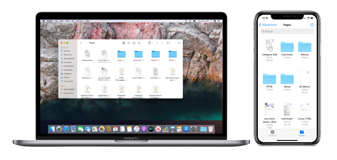The height and width of the screenshot is (160, 337).
Task: Select the En blanco document in Finder
Action: [x=87, y=71]
